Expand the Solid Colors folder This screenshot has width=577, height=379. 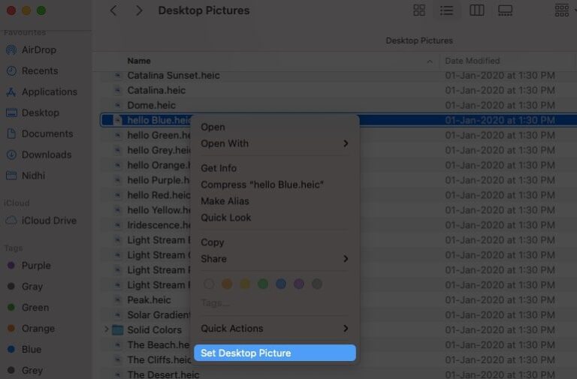pos(106,329)
